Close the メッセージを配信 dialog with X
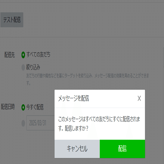Image resolution: width=164 pixels, height=164 pixels. (139, 98)
